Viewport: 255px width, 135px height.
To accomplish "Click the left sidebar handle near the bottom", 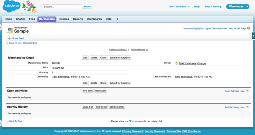I will coord(1,123).
